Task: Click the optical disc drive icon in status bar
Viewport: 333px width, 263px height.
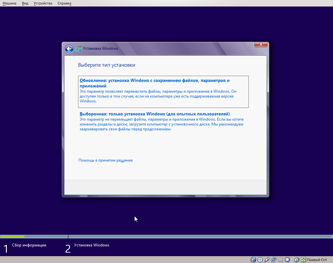Action: pyautogui.click(x=260, y=260)
